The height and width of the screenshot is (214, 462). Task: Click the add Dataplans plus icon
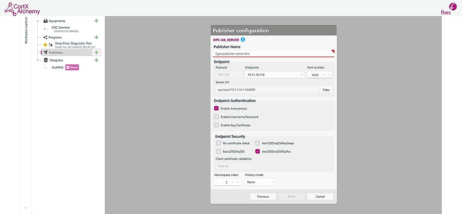click(x=96, y=60)
